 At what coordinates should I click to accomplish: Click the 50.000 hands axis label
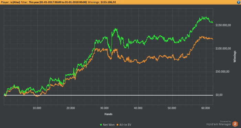point(172,108)
